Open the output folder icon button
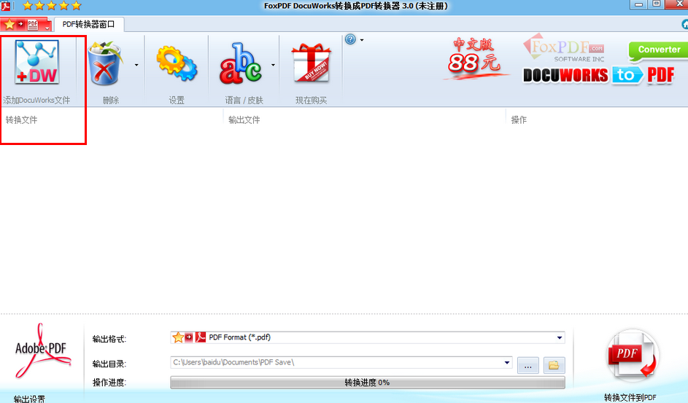Image resolution: width=688 pixels, height=403 pixels. click(x=554, y=365)
